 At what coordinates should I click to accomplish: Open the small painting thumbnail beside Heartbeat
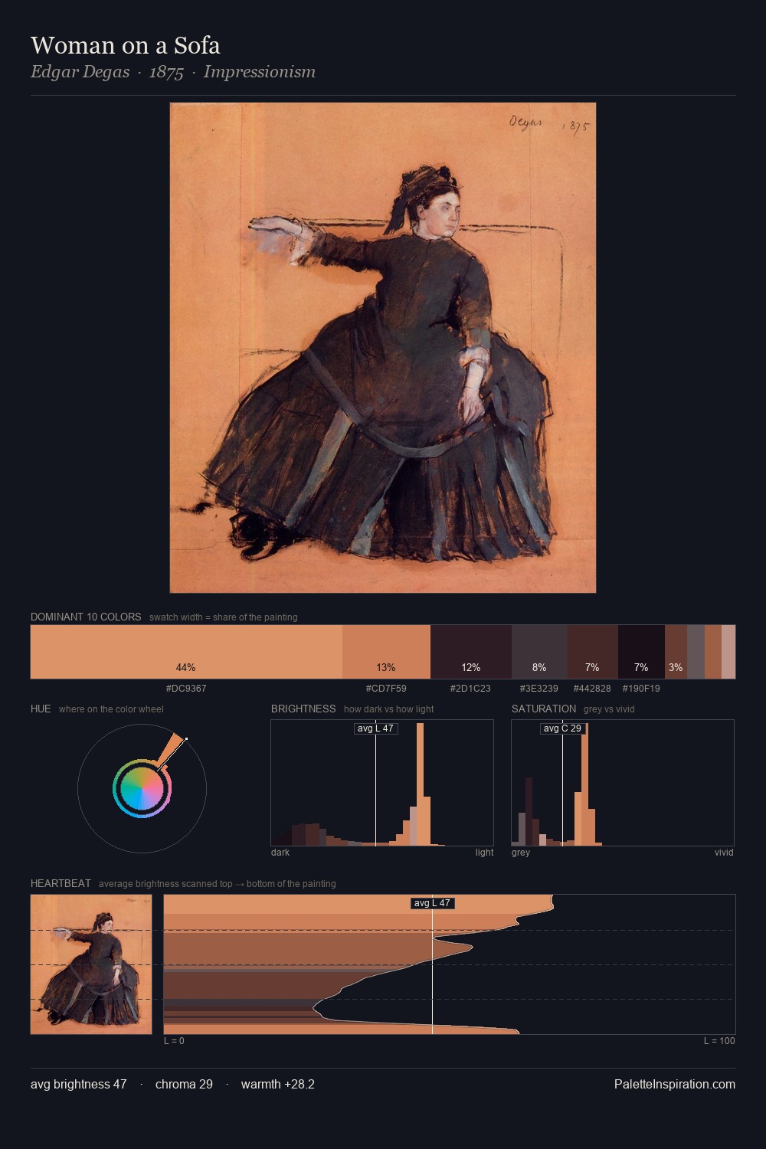(91, 964)
